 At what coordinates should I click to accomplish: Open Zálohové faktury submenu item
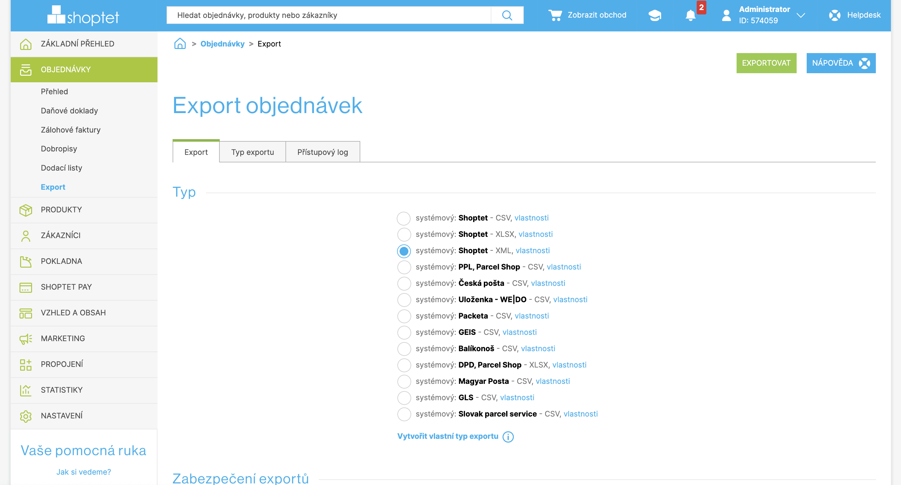71,130
